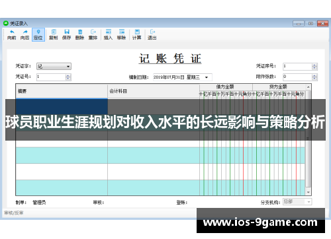The height and width of the screenshot is (239, 331).
Task: Open the 分支机构 dropdown
Action: pyautogui.click(x=308, y=201)
